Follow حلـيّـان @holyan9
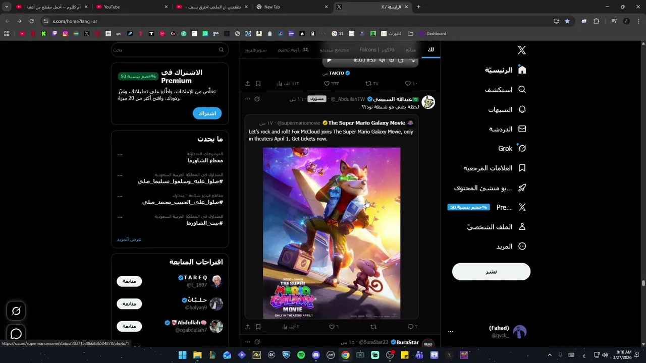This screenshot has height=363, width=646. [x=129, y=304]
